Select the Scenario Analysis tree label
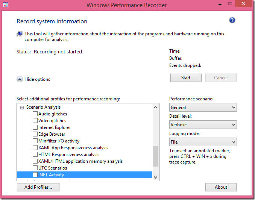The width and height of the screenshot is (255, 200). point(43,107)
